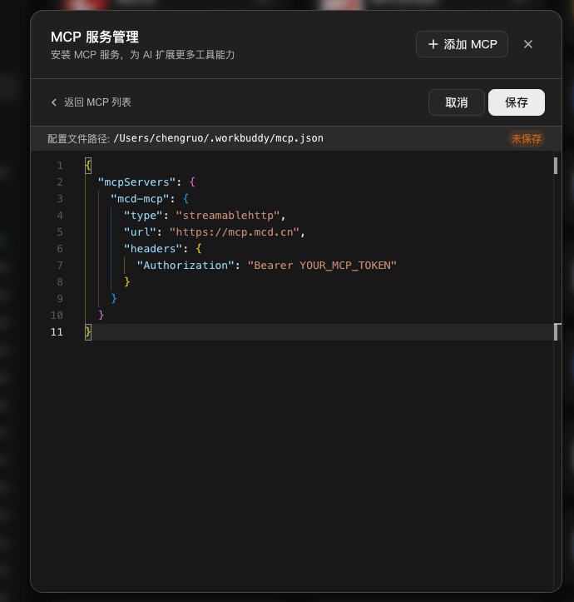Click the "mcd-mcp" key on line 3

coord(140,198)
